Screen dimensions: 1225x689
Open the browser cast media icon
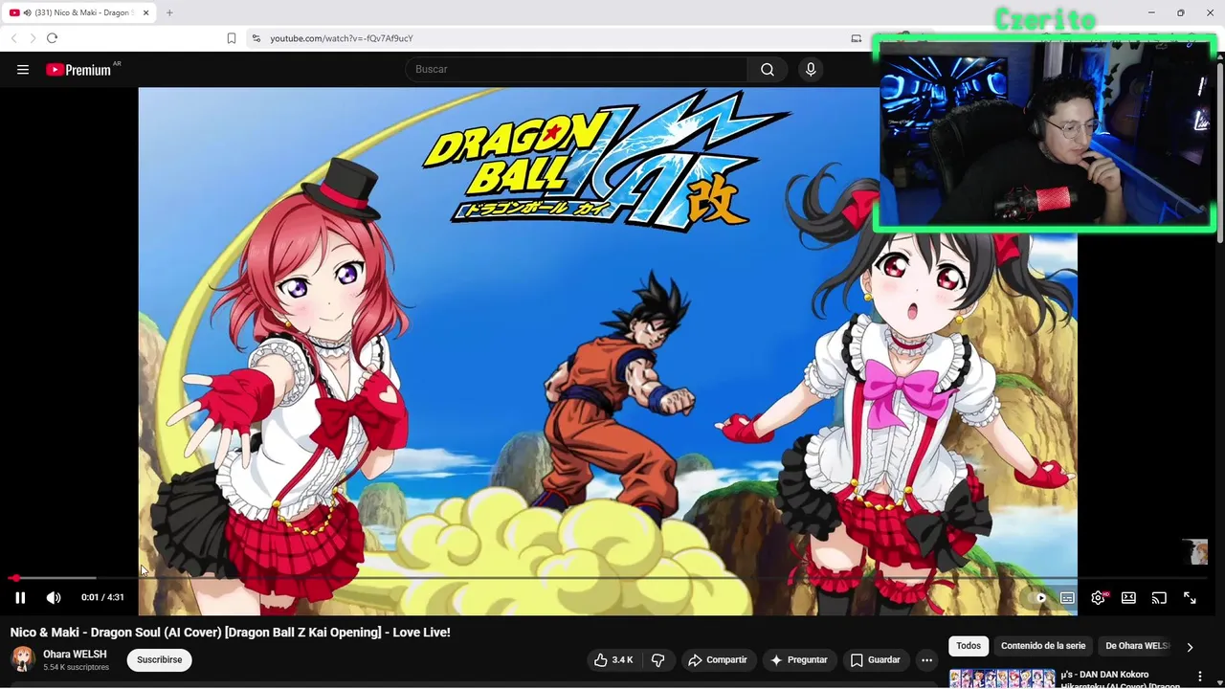pyautogui.click(x=857, y=38)
